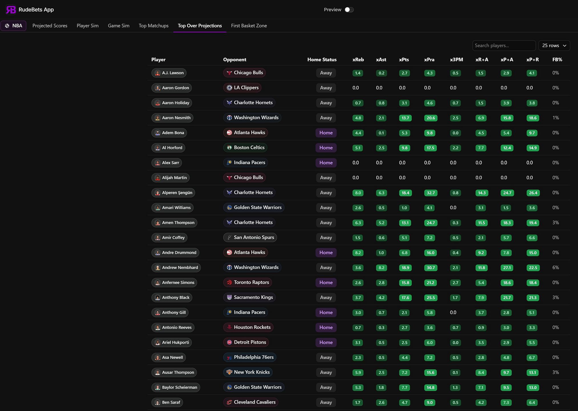Click Andre Drummond's player avatar
The width and height of the screenshot is (578, 411).
[x=157, y=253]
